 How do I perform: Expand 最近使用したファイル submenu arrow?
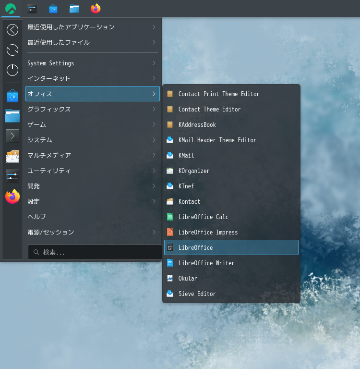(154, 42)
